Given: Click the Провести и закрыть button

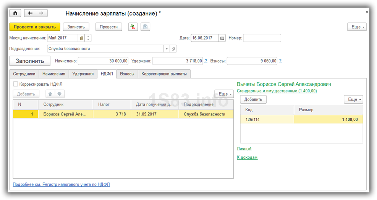Looking at the screenshot, I should click(x=35, y=27).
